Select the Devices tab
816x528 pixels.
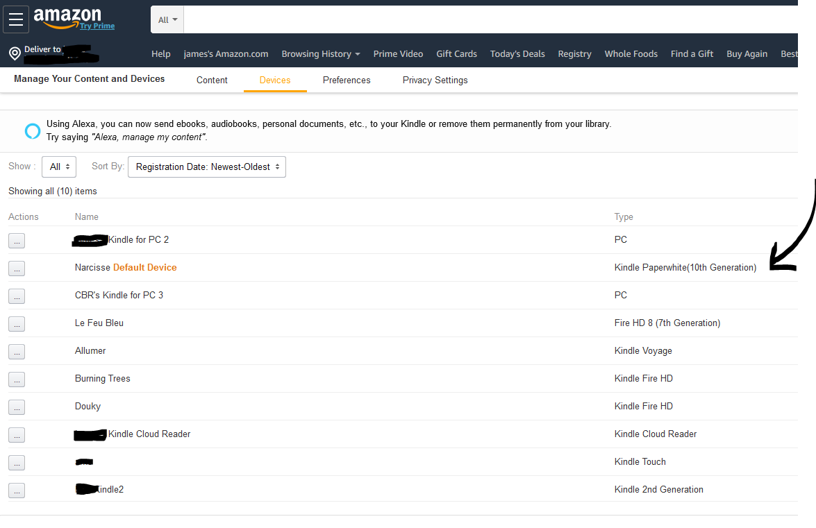275,80
